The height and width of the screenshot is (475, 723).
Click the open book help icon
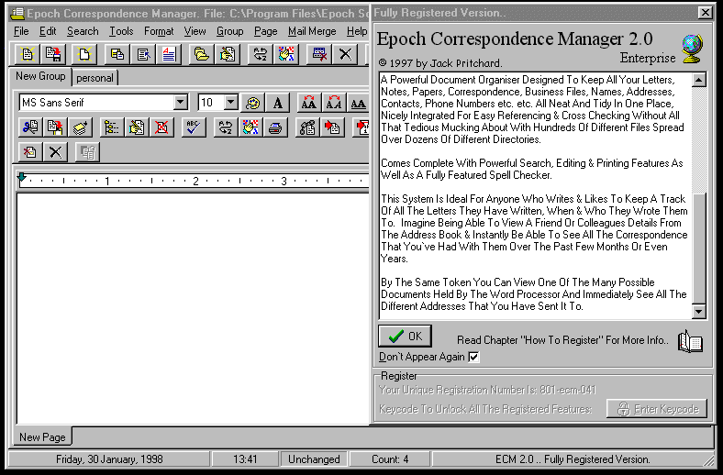pyautogui.click(x=690, y=341)
